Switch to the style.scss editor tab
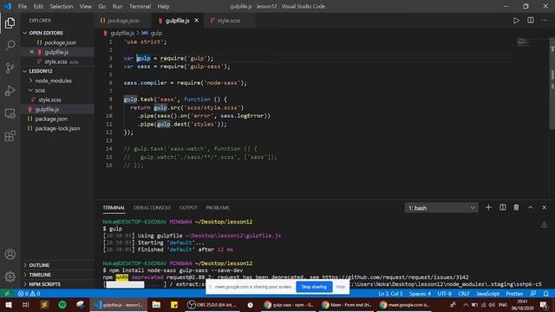The width and height of the screenshot is (555, 312). [228, 21]
